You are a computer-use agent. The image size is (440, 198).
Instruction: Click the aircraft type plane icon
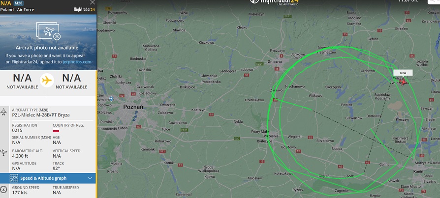coord(3,112)
